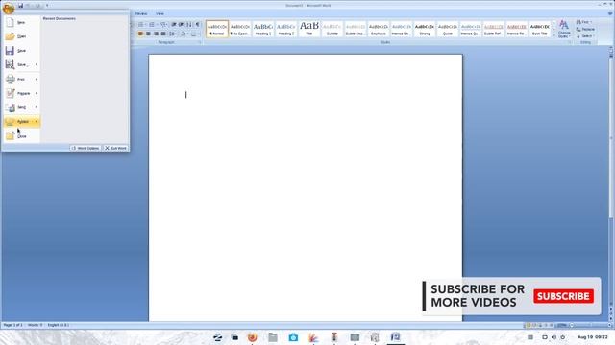
Task: Apply the Quote style
Action: 448,29
